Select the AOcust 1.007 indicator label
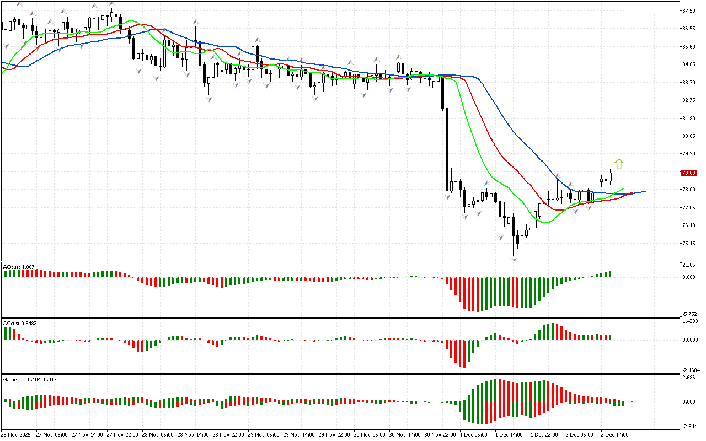The width and height of the screenshot is (706, 441). pos(19,267)
